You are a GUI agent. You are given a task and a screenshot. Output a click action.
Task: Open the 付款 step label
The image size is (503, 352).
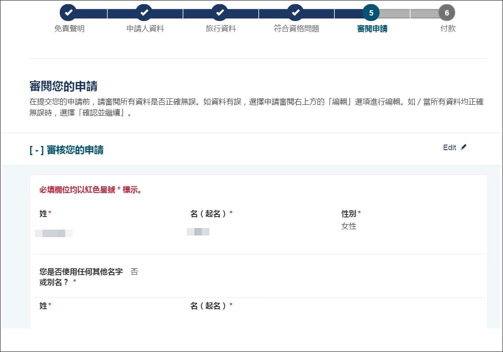(x=448, y=29)
